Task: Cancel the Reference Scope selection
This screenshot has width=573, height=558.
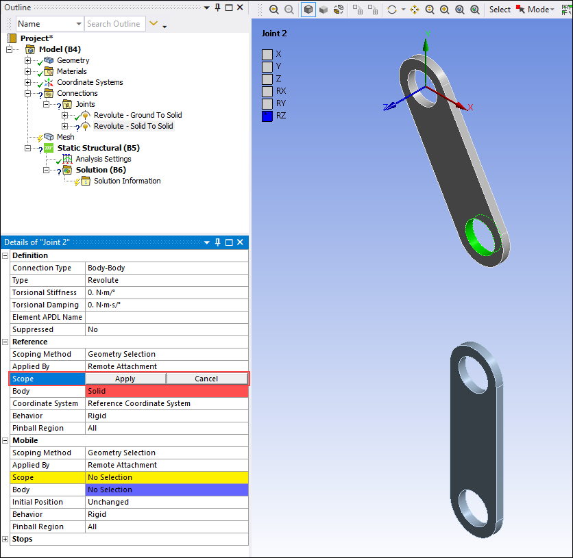Action: point(206,379)
